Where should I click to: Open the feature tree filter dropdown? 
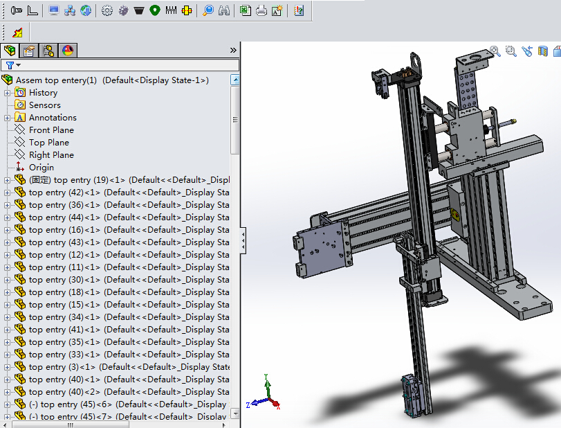click(13, 65)
